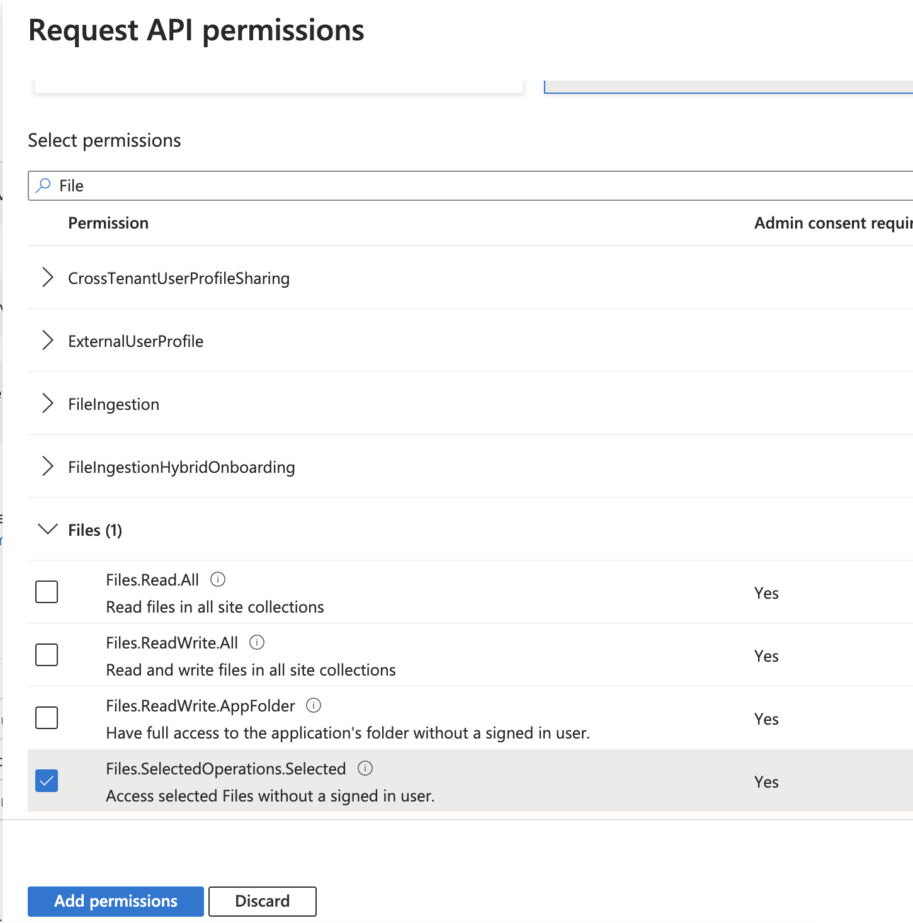
Task: Expand the CrossTenantUserProfileSharing group
Action: 47,278
